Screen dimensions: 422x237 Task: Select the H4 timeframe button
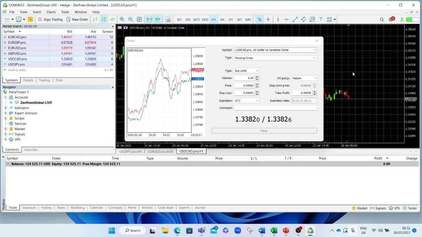[x=222, y=19]
